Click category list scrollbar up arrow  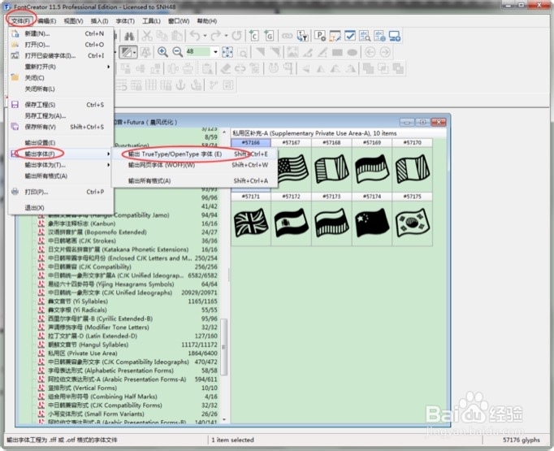224,132
